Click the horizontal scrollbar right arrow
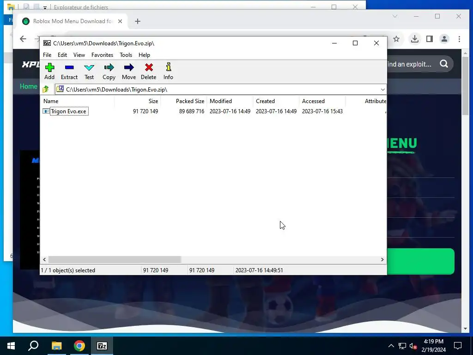This screenshot has width=473, height=355. [382, 260]
